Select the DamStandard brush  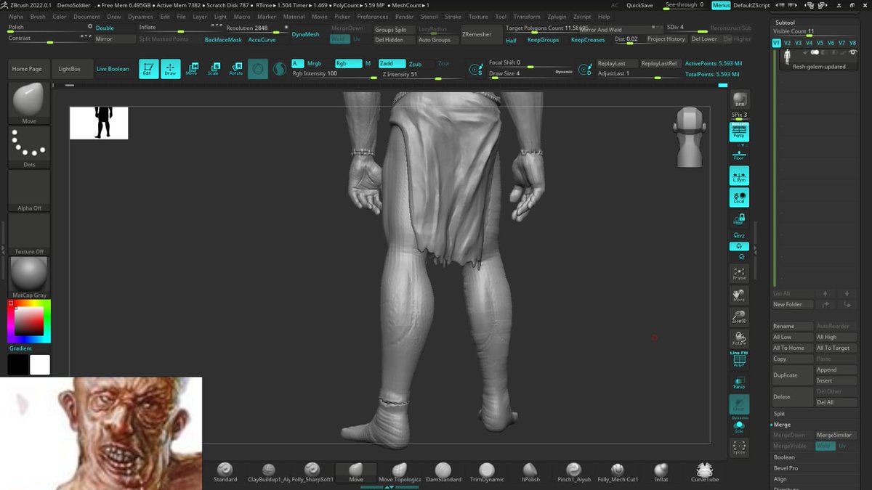(x=443, y=470)
